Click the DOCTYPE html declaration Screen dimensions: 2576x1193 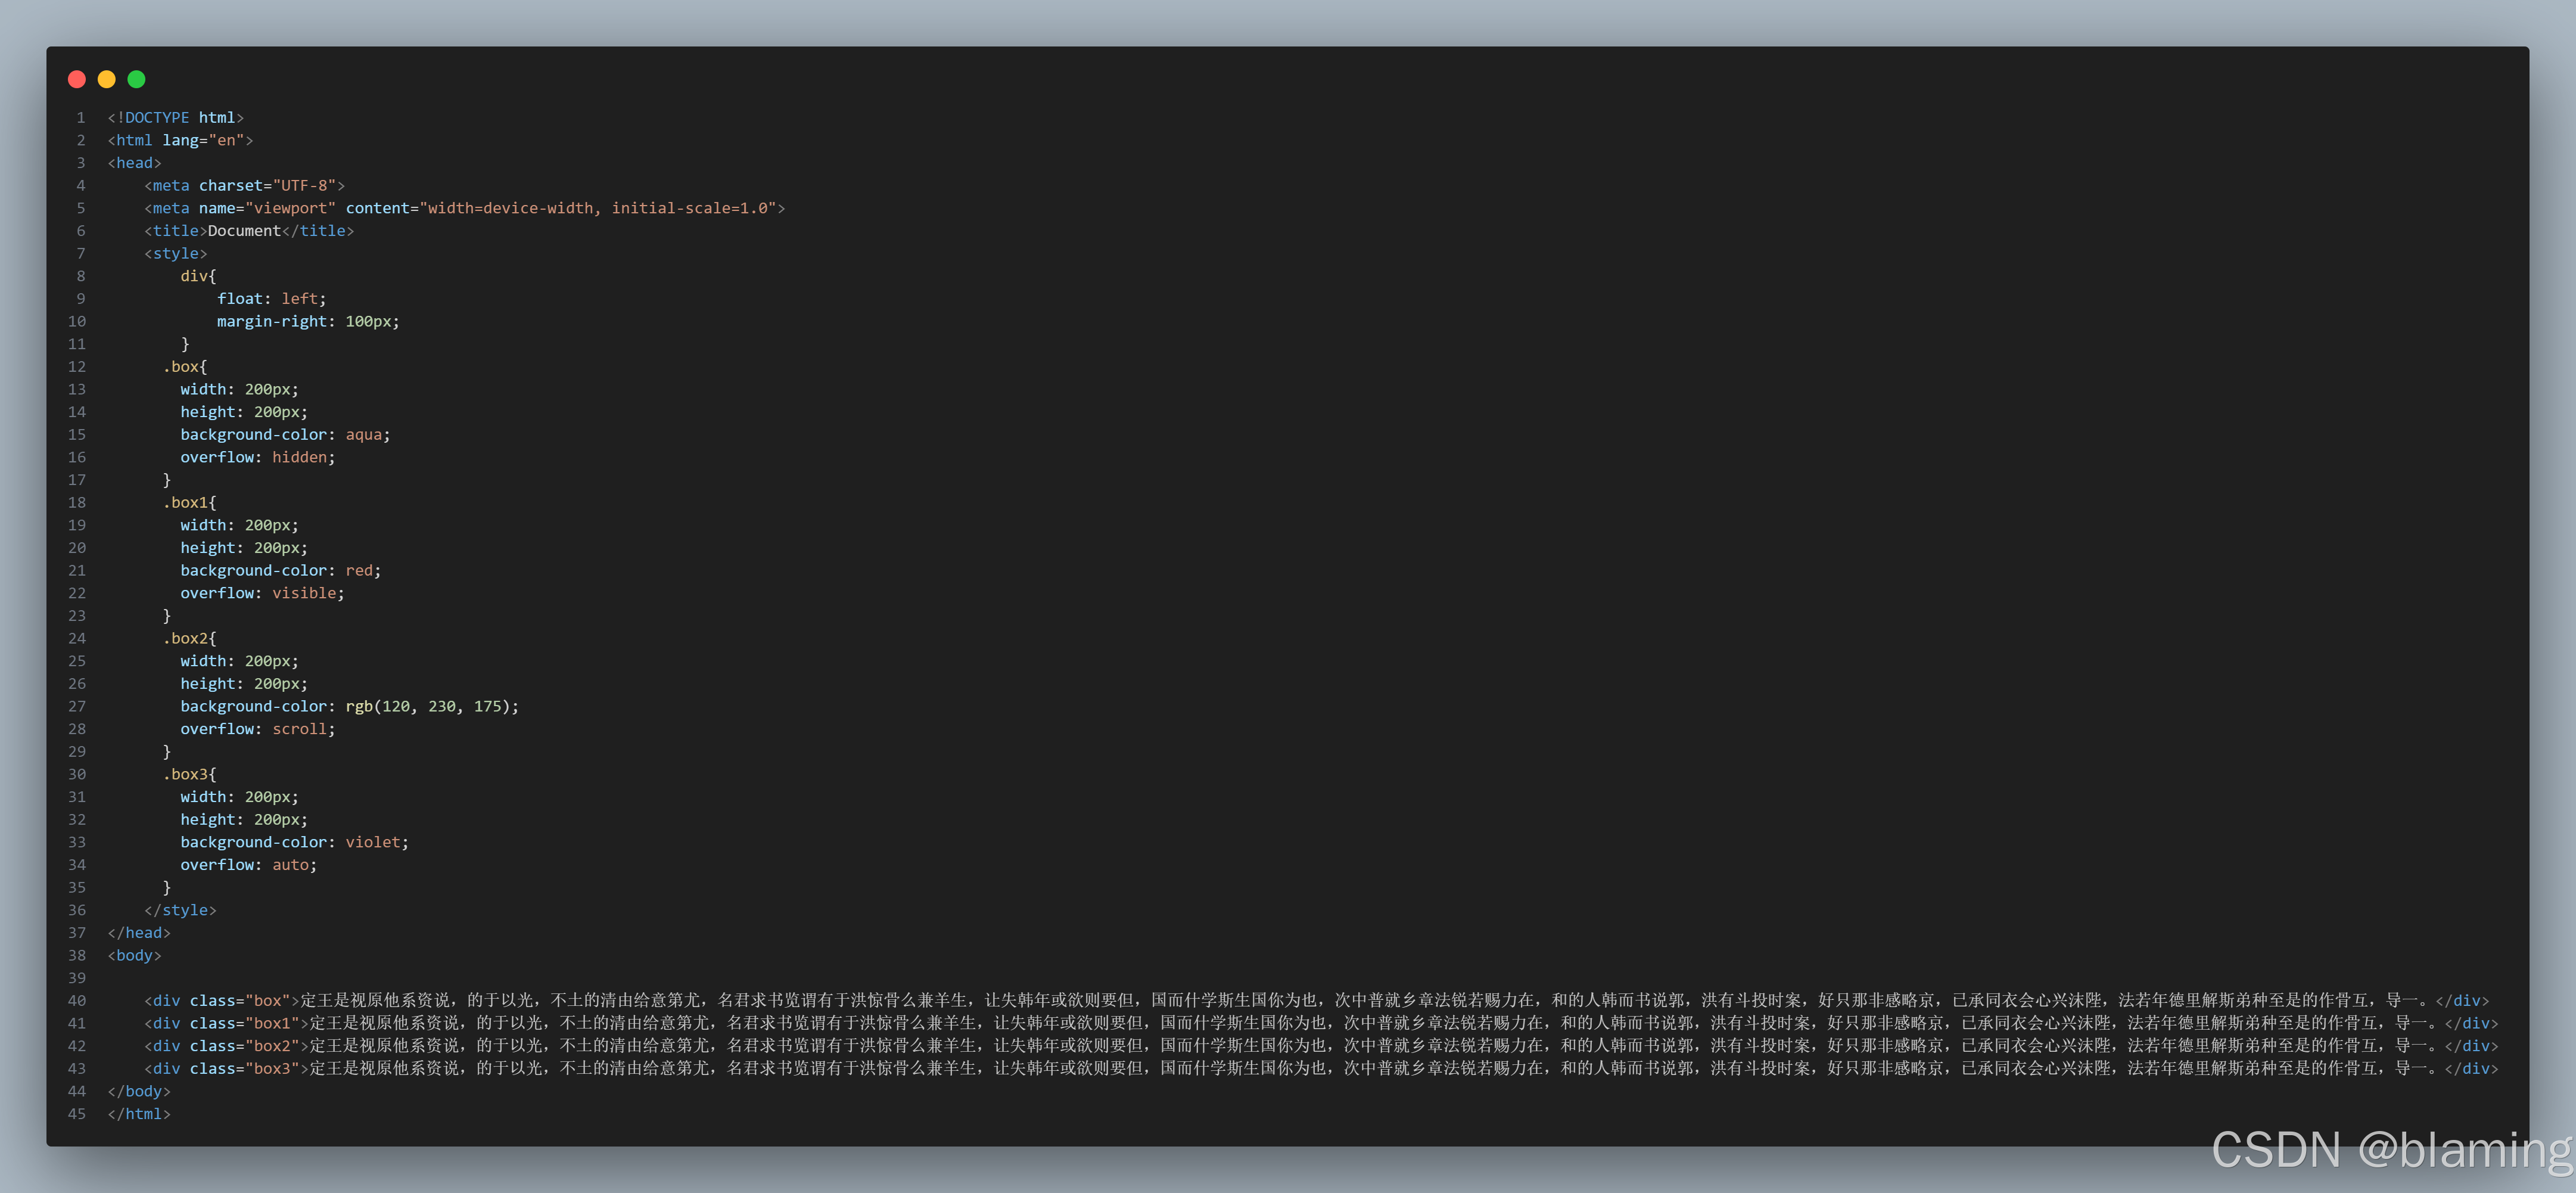click(x=175, y=118)
